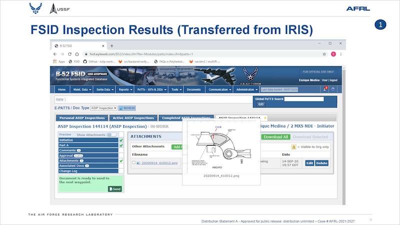Screen dimensions: 400x225
Task: Expand the Communication menu
Action: 219,89
